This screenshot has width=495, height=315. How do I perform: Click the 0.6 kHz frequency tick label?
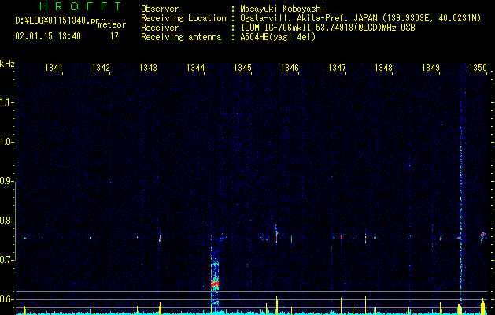[6, 299]
